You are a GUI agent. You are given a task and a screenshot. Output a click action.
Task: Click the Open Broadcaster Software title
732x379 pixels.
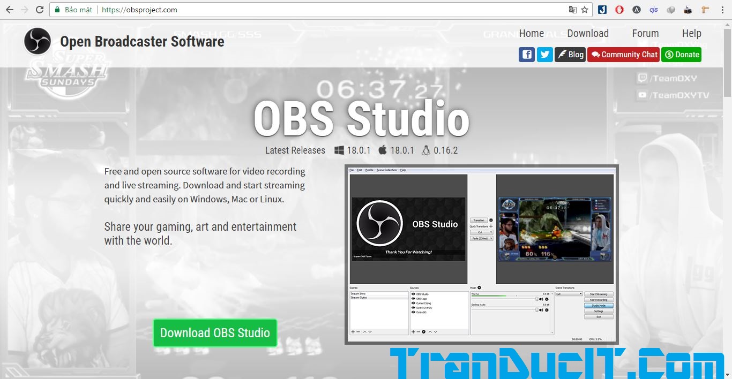tap(142, 42)
